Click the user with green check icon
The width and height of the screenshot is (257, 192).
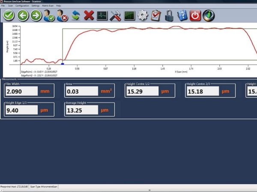click(x=49, y=16)
